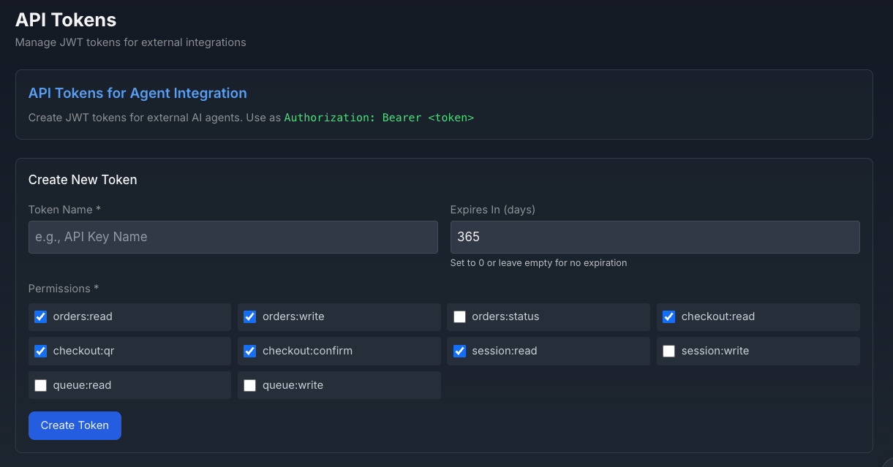This screenshot has height=467, width=893.
Task: Enable the orders:status permission
Action: [459, 316]
